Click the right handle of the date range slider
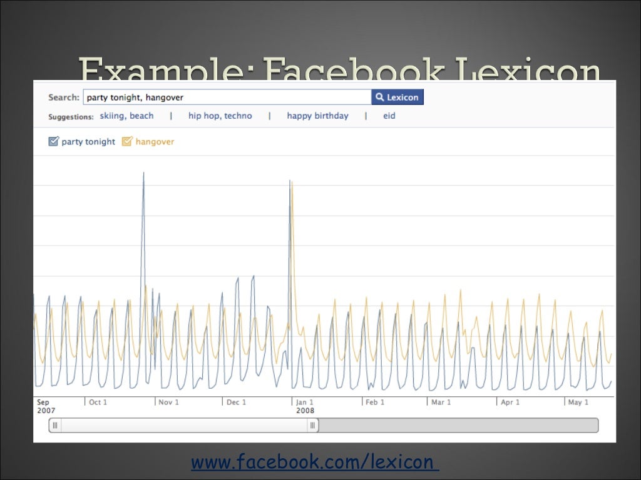 tap(313, 425)
